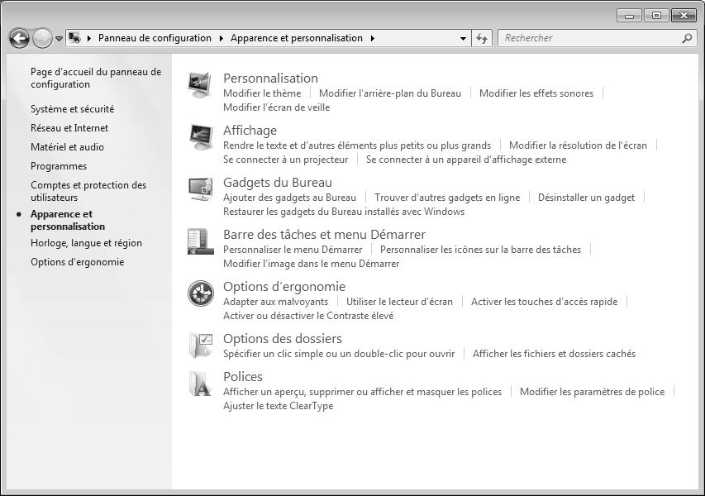Open the Barre des tâches icon
Viewport: 705px width, 496px height.
200,241
